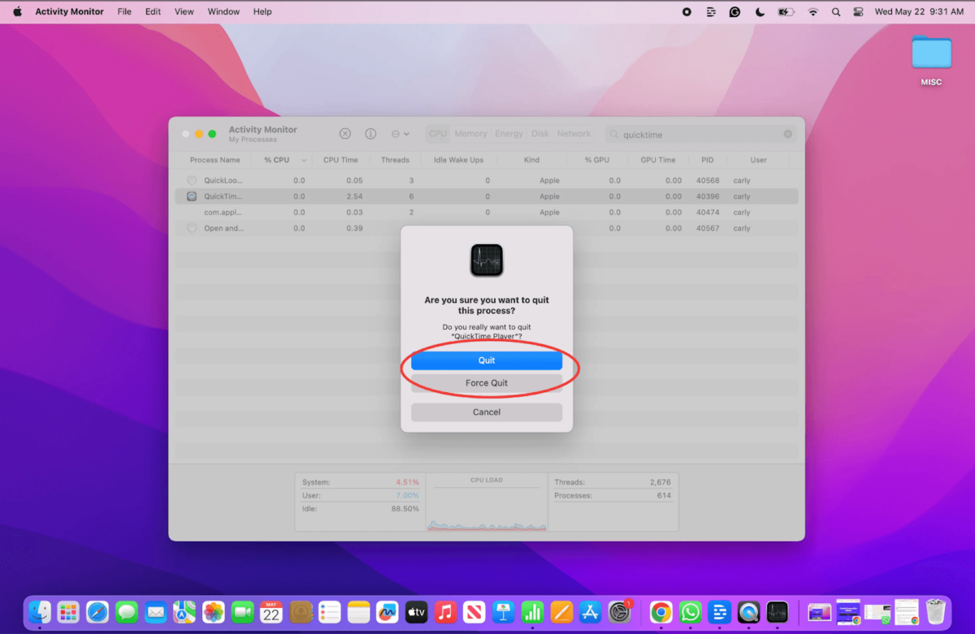This screenshot has width=975, height=634.
Task: Select the QuickTime Player process row icon
Action: (192, 196)
